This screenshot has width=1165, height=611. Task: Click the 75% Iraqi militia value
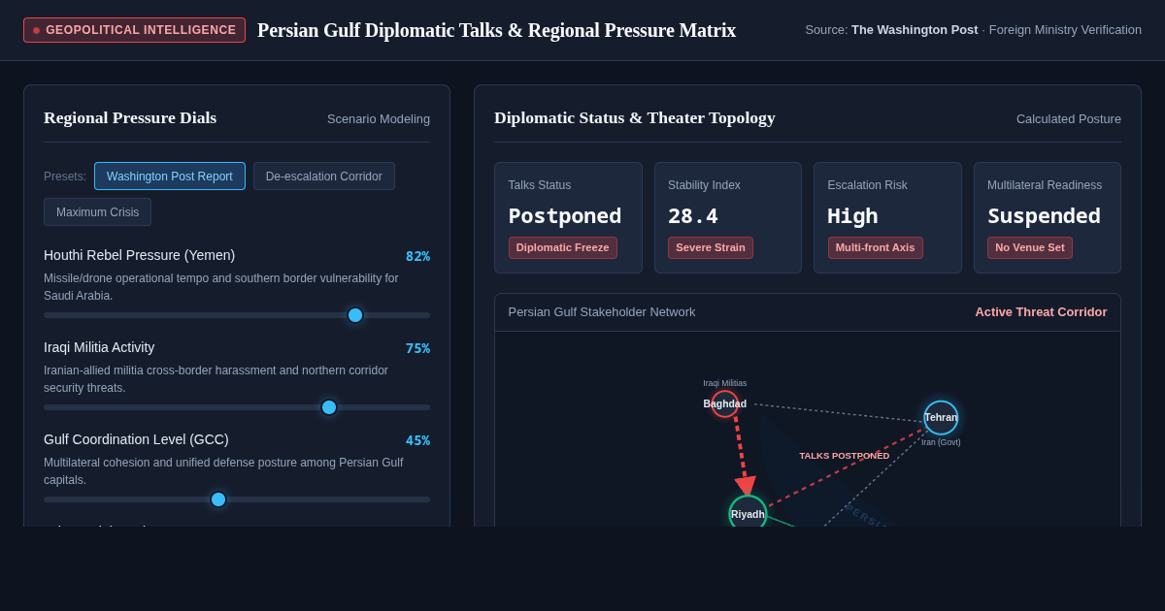click(417, 348)
